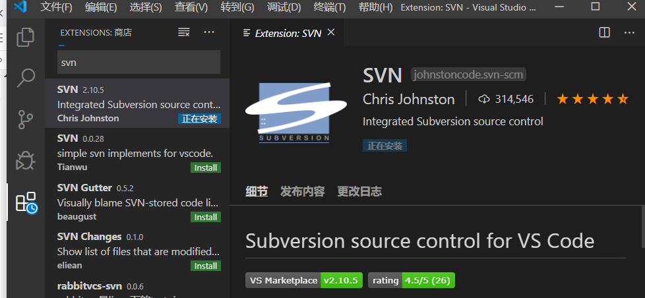This screenshot has width=645, height=298.
Task: Open the 调试(D) menu
Action: (284, 7)
